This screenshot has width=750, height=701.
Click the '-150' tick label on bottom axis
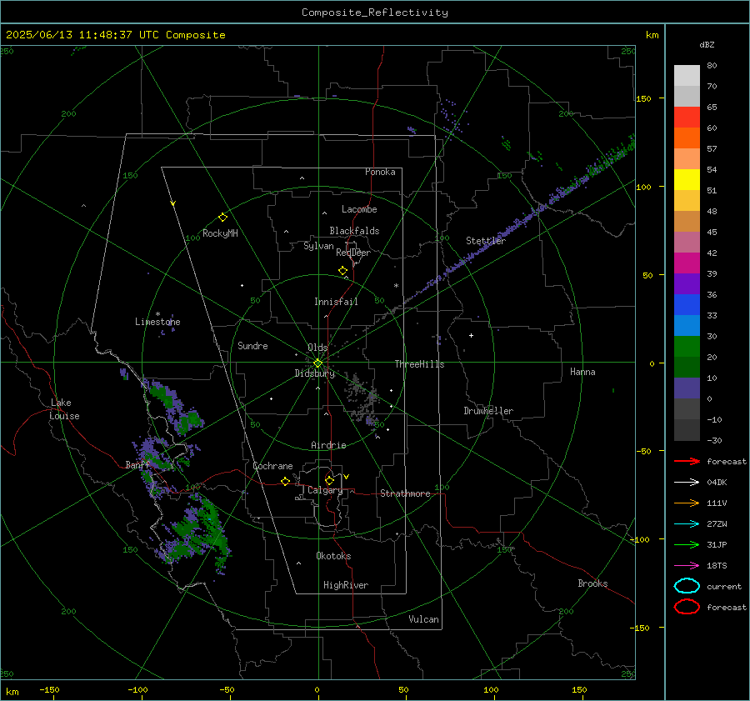click(x=49, y=689)
